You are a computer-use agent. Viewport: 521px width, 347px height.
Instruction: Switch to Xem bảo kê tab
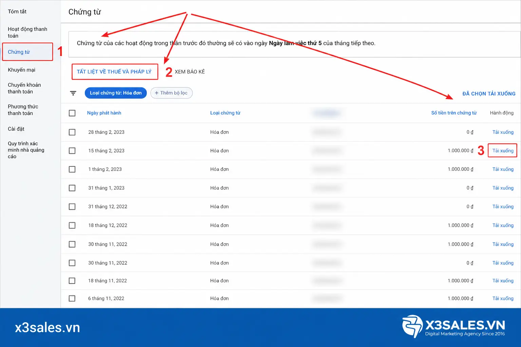[190, 72]
